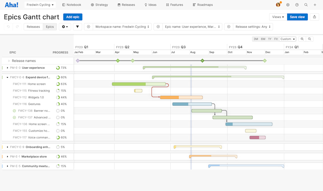323x191 pixels.
Task: Click the Epic name filter toggle icon
Action: [x=158, y=27]
